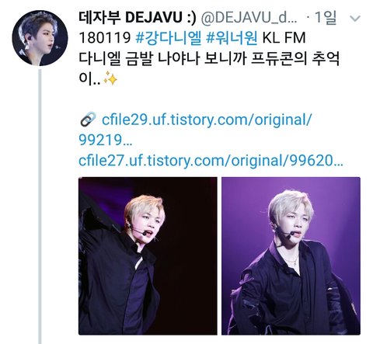View the left photo with dark background
Viewport: 373px width, 344px height.
coord(148,255)
